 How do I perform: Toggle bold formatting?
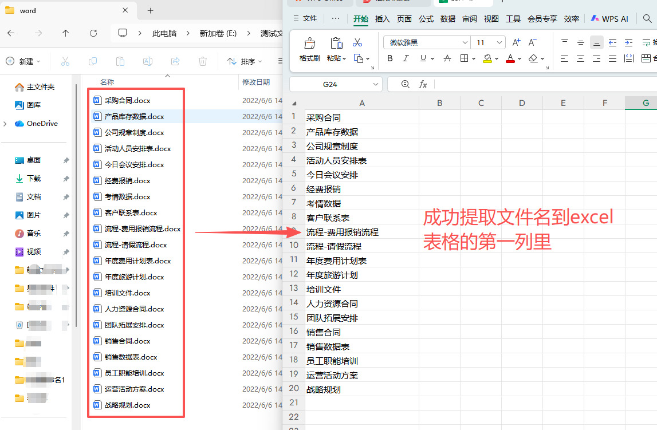[390, 58]
